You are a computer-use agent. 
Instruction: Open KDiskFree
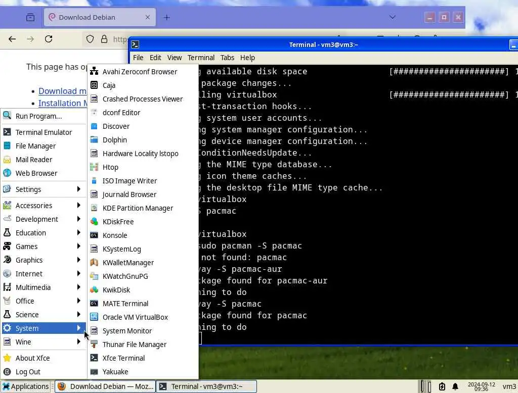(x=143, y=222)
